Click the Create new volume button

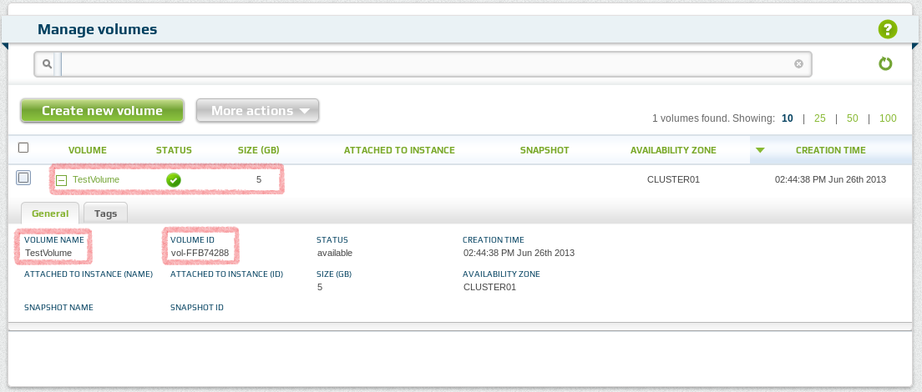pos(103,110)
